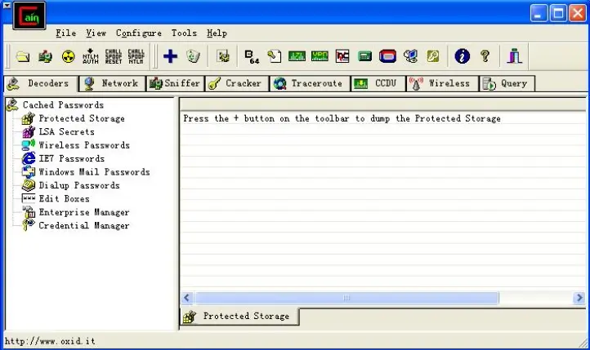The image size is (590, 350).
Task: Click the key and page decoder icon
Action: click(x=275, y=57)
